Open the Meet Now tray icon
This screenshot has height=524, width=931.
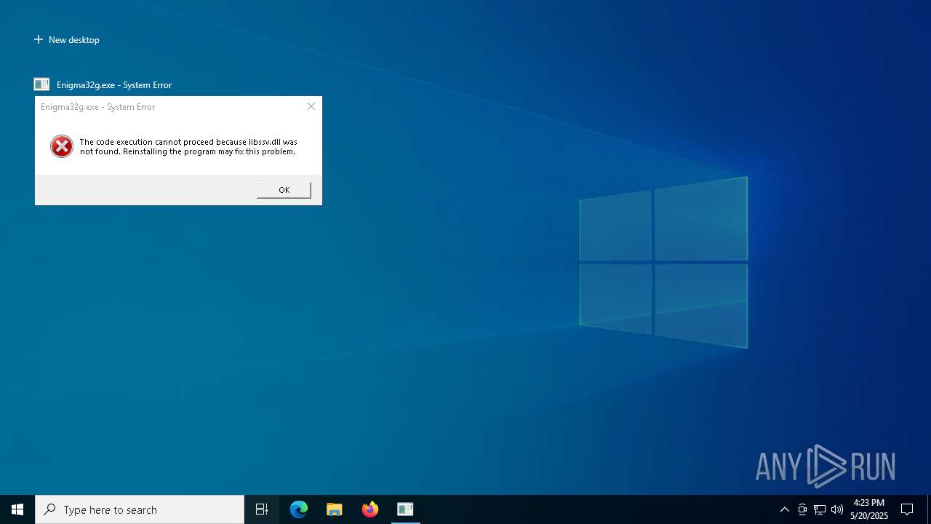802,509
